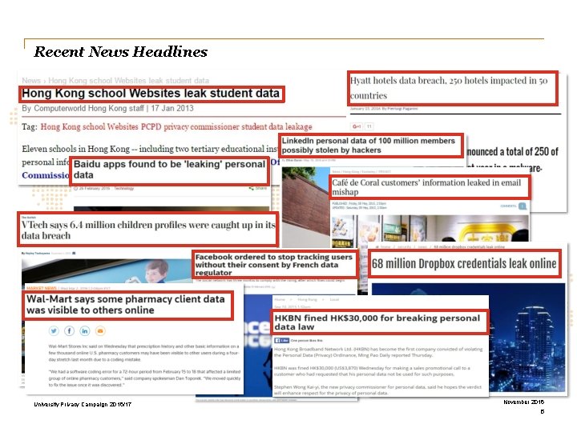577x432 pixels.
Task: Open Baidu apps leaking personal data headline
Action: click(x=169, y=170)
